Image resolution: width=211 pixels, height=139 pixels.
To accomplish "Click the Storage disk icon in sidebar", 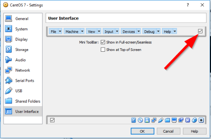I will click(9, 49).
